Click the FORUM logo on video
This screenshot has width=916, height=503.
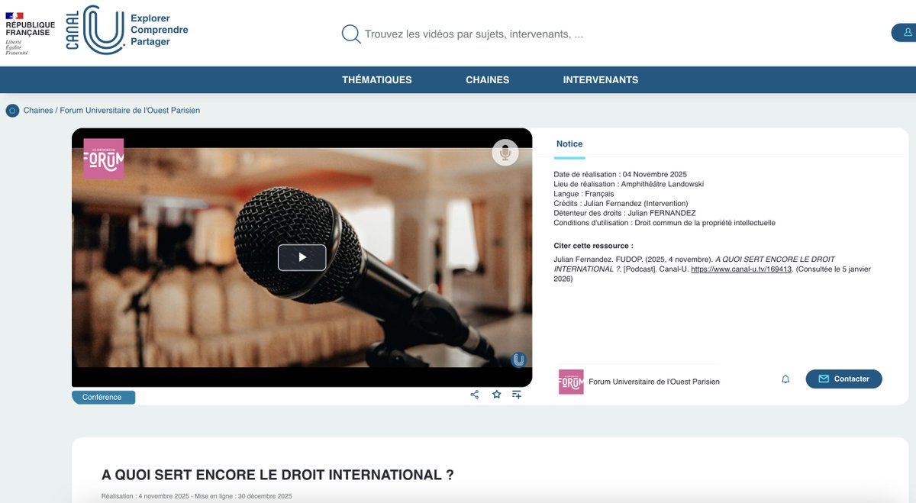(x=104, y=159)
